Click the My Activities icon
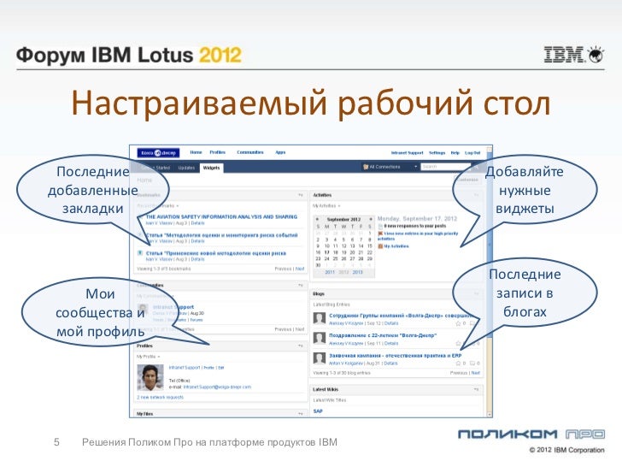Screen dimensions: 622x467 point(380,246)
